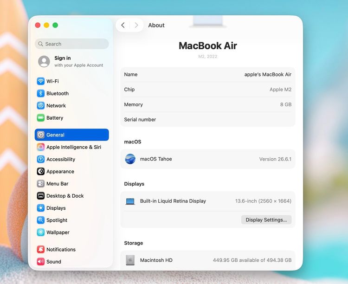Viewport: 348px width, 284px height.
Task: Click the Storage section heading
Action: click(x=134, y=243)
